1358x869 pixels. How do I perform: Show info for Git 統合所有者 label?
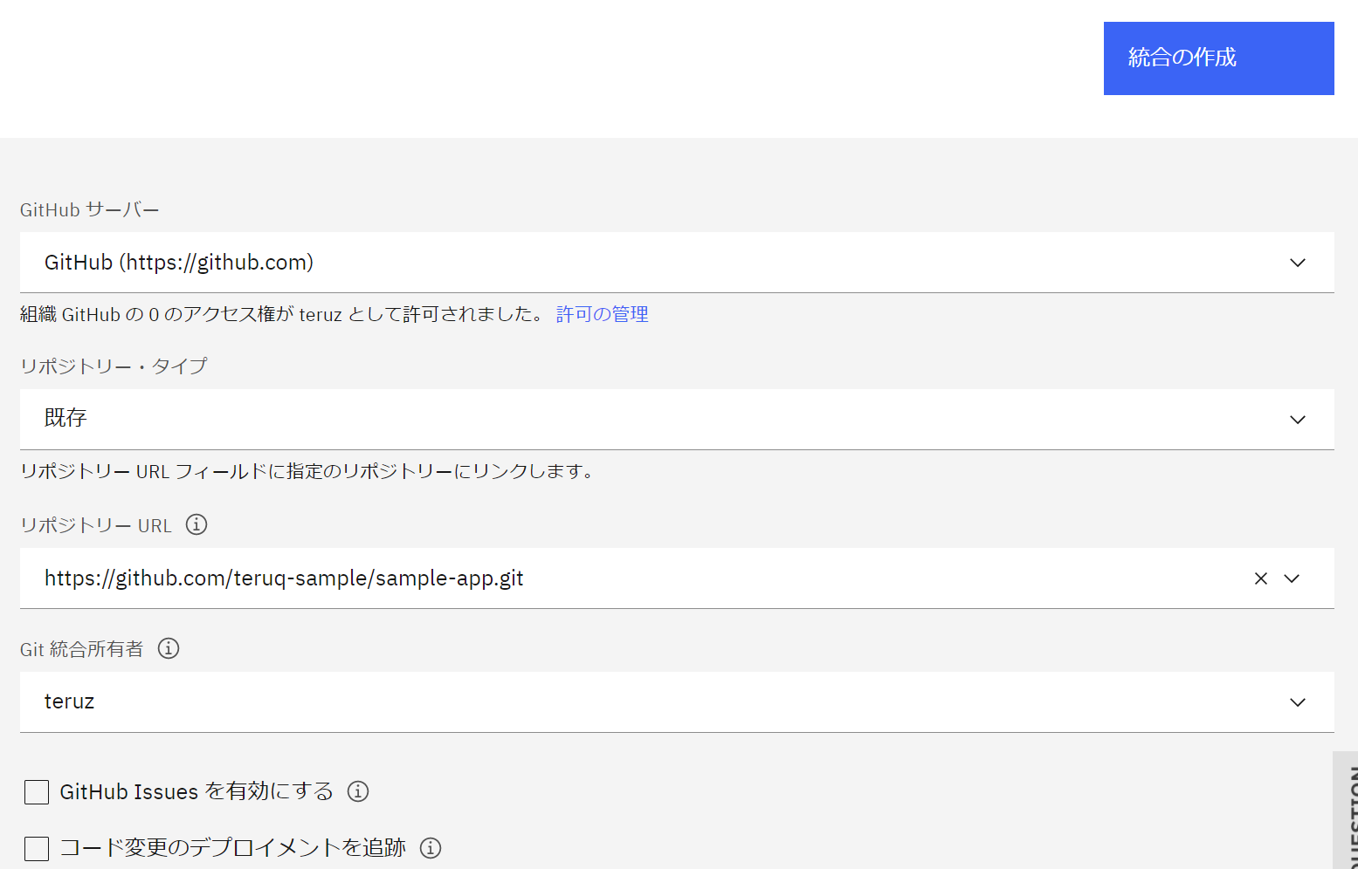click(169, 648)
